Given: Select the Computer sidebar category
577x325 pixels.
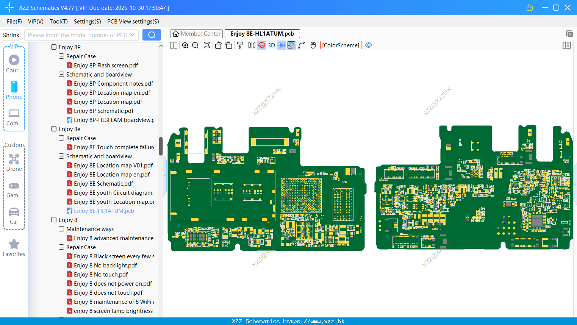Looking at the screenshot, I should point(14,117).
